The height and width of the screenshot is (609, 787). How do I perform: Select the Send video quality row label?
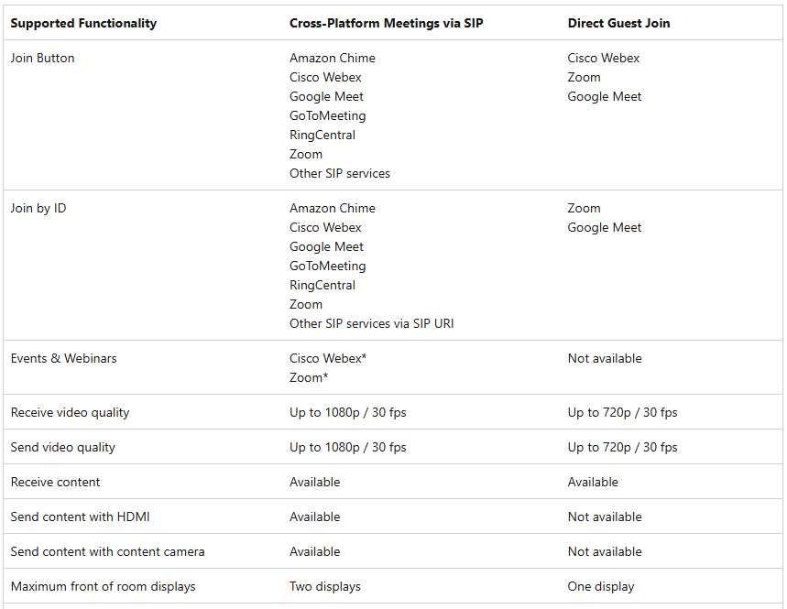pos(63,447)
